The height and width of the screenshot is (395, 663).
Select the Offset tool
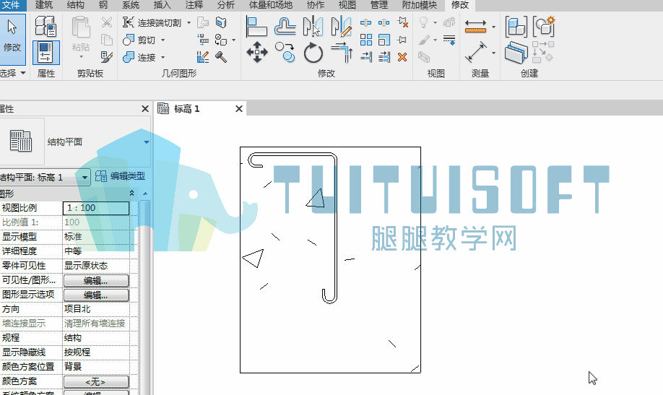click(285, 26)
